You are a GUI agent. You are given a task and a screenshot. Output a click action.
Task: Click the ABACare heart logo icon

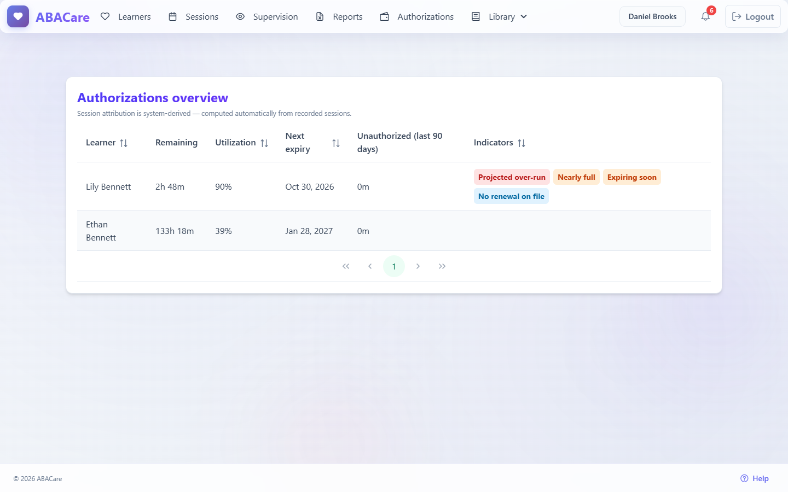18,16
